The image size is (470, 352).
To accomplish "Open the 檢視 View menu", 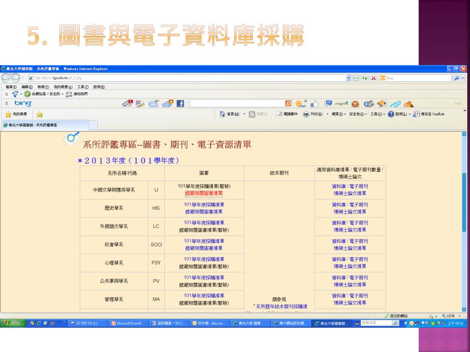I will coord(43,87).
